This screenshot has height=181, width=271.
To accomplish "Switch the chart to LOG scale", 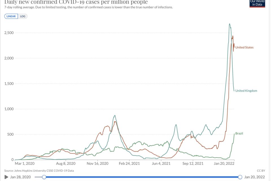I will pyautogui.click(x=23, y=16).
